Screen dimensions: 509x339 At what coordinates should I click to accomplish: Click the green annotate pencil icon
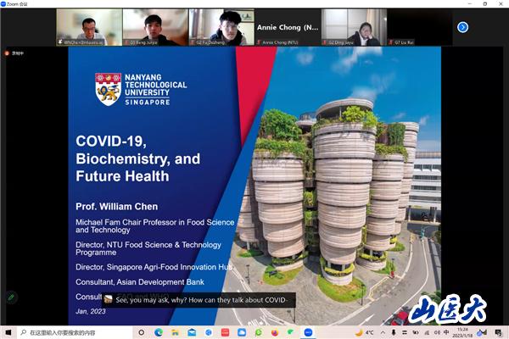(11, 297)
